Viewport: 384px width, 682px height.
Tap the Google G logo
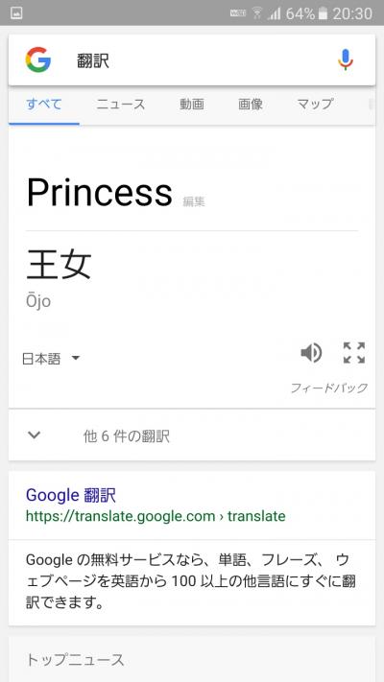(38, 60)
